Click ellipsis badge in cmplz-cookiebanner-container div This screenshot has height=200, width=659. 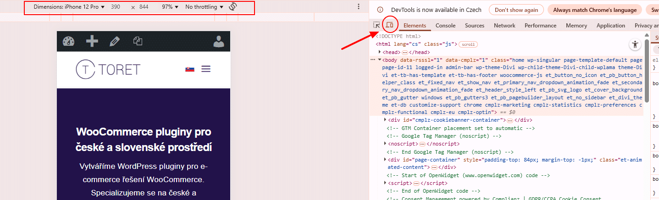(x=509, y=120)
